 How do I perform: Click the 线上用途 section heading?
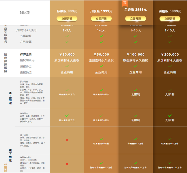10,98
